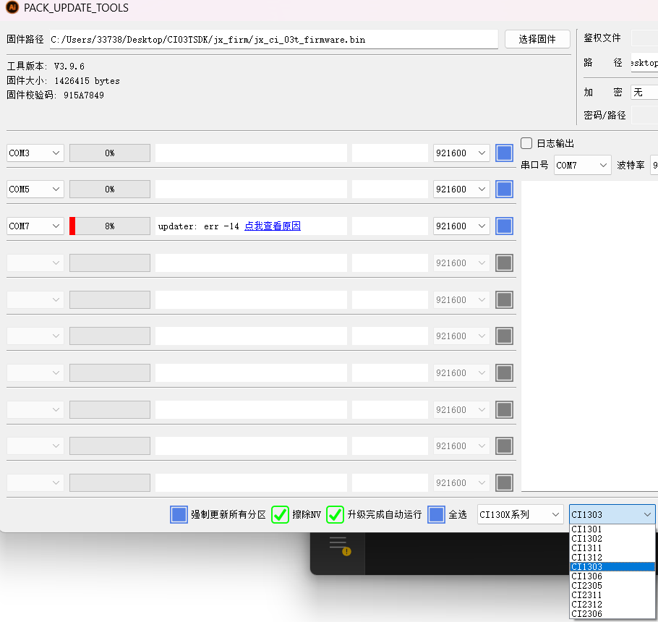Click the blue action square on COM5 row
The width and height of the screenshot is (658, 622).
[x=504, y=189]
